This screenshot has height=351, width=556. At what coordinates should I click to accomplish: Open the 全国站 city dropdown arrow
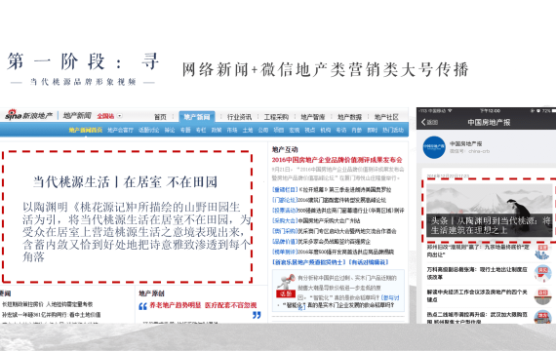[120, 116]
